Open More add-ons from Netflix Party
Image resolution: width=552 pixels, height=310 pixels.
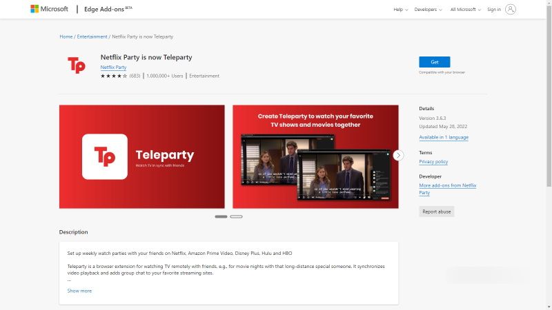(447, 189)
